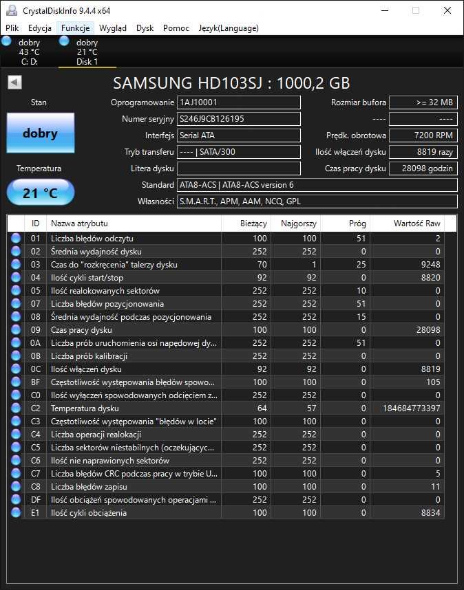
Task: Click status orb for attribute 0B
Action: [x=16, y=356]
